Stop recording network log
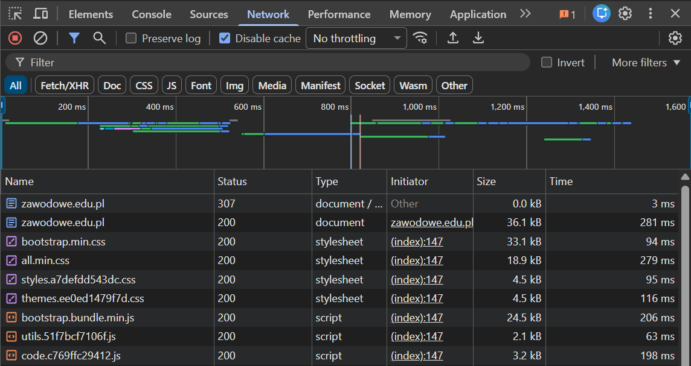Image resolution: width=691 pixels, height=366 pixels. [x=15, y=38]
